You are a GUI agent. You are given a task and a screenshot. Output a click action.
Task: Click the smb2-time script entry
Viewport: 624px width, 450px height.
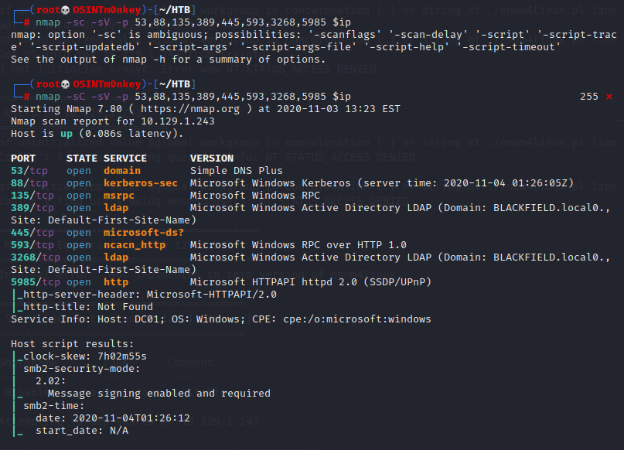[x=51, y=405]
